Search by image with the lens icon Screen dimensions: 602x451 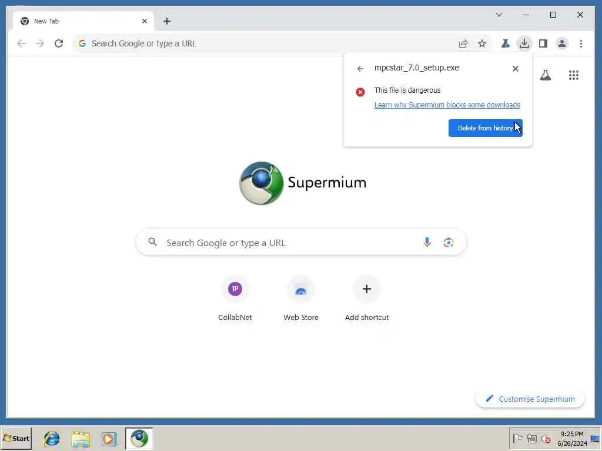pyautogui.click(x=449, y=243)
